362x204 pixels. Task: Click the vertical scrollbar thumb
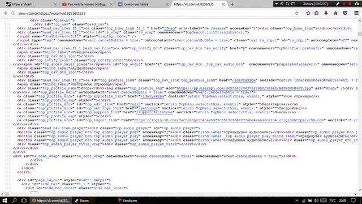tap(360, 34)
